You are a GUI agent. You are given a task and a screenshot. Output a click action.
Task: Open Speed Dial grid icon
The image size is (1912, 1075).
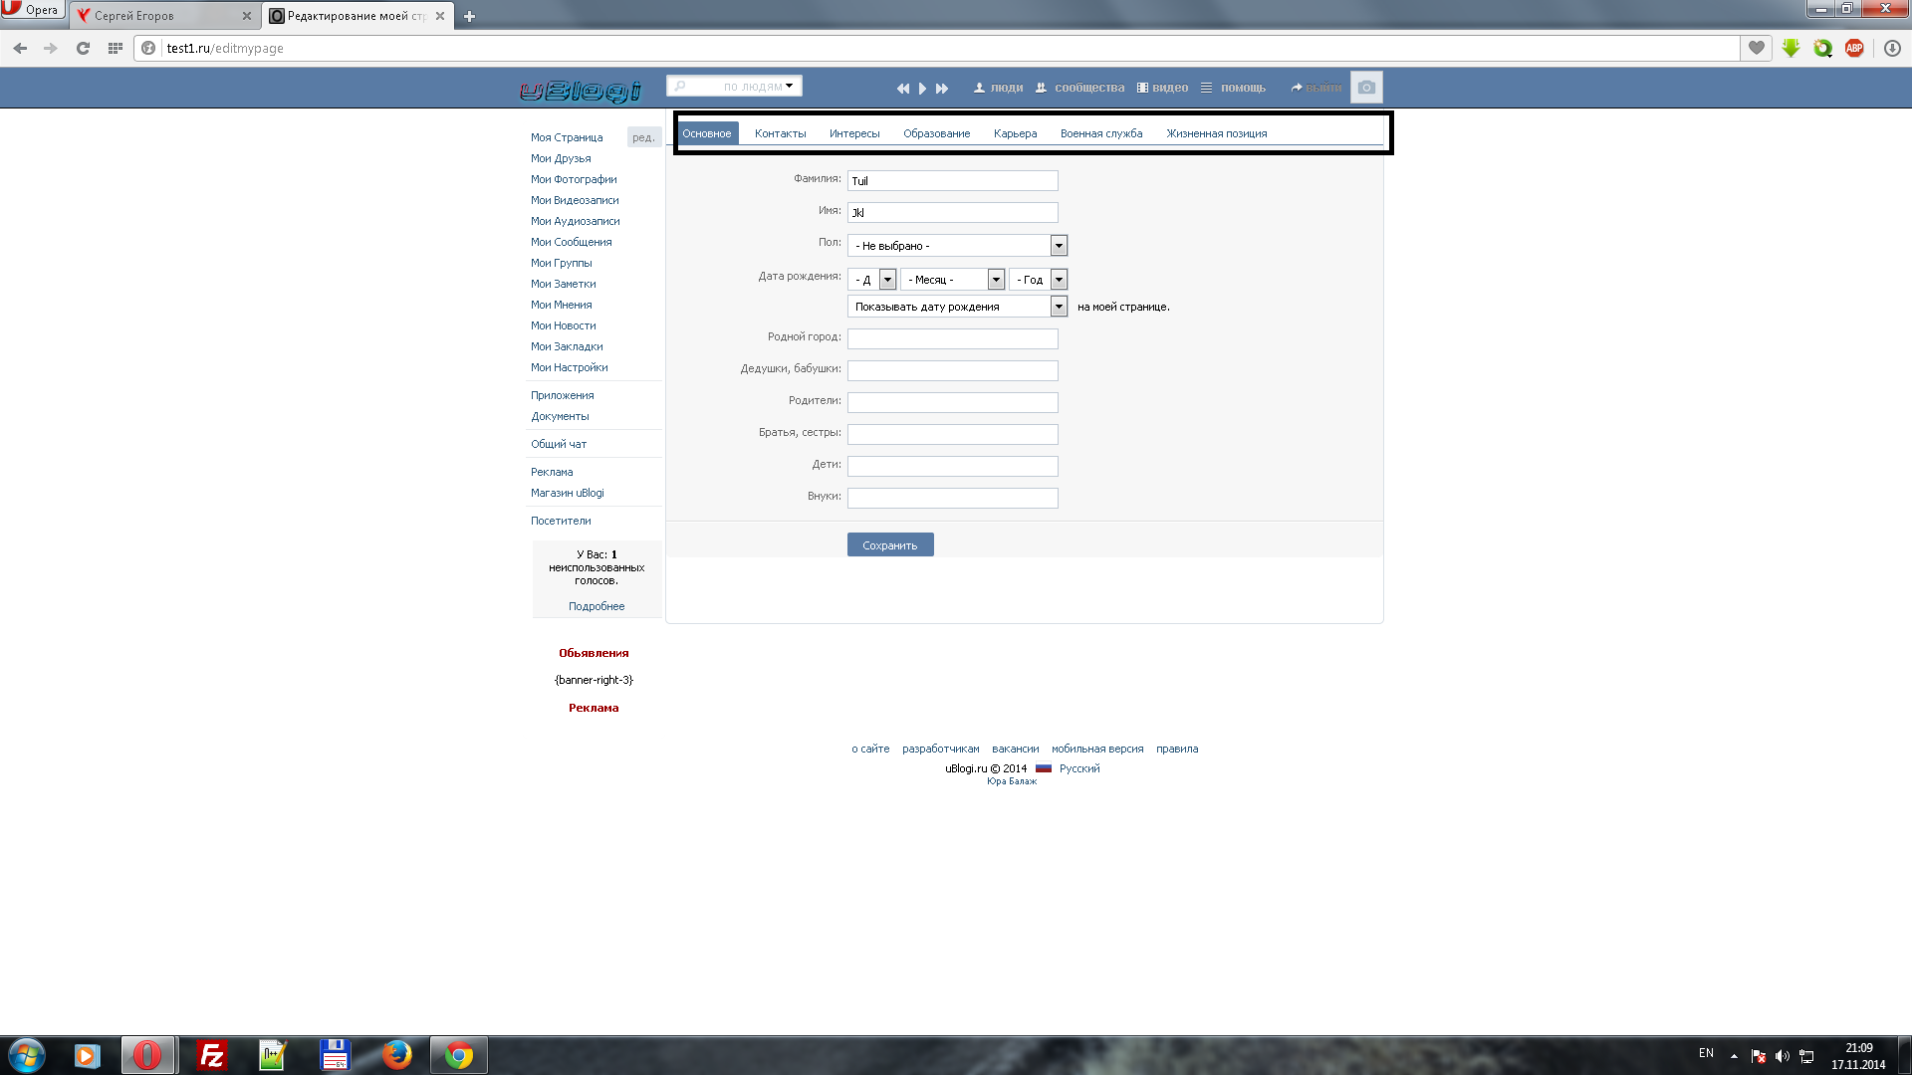coord(116,48)
